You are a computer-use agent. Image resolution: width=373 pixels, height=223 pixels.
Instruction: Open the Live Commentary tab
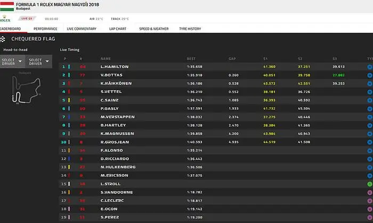coord(82,29)
